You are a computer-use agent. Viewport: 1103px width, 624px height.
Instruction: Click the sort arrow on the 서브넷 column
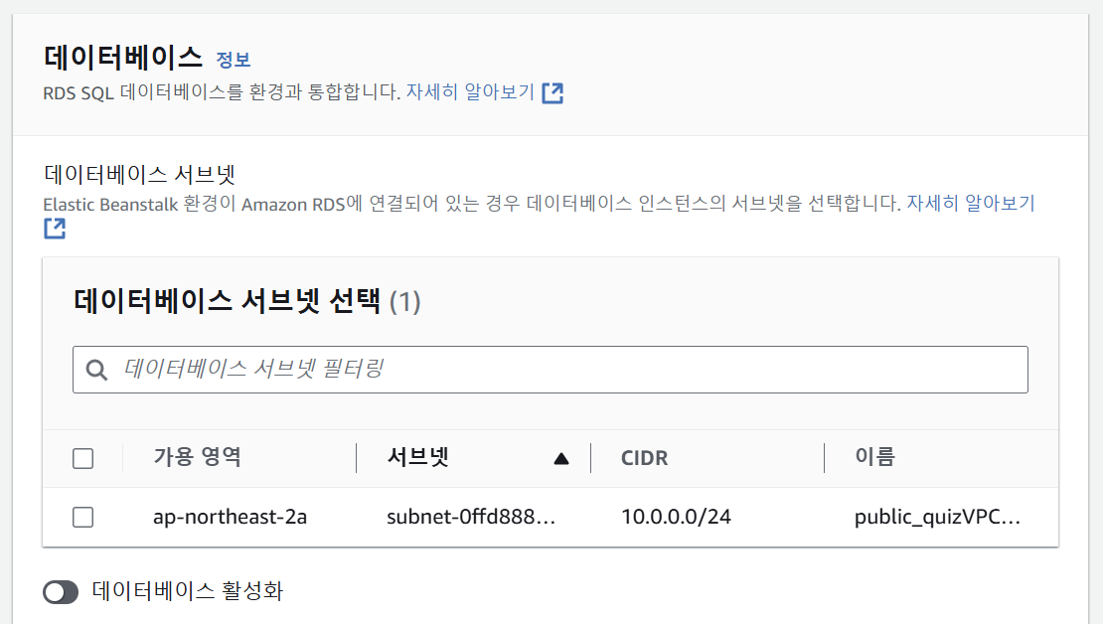coord(561,458)
